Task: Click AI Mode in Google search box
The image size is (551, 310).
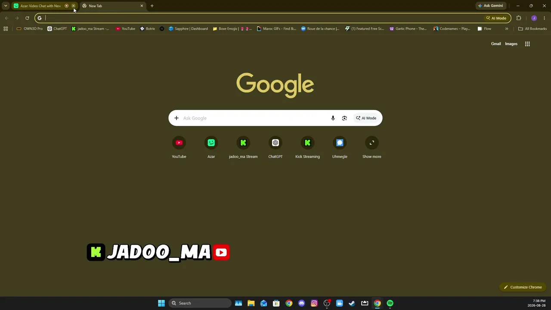Action: tap(366, 118)
